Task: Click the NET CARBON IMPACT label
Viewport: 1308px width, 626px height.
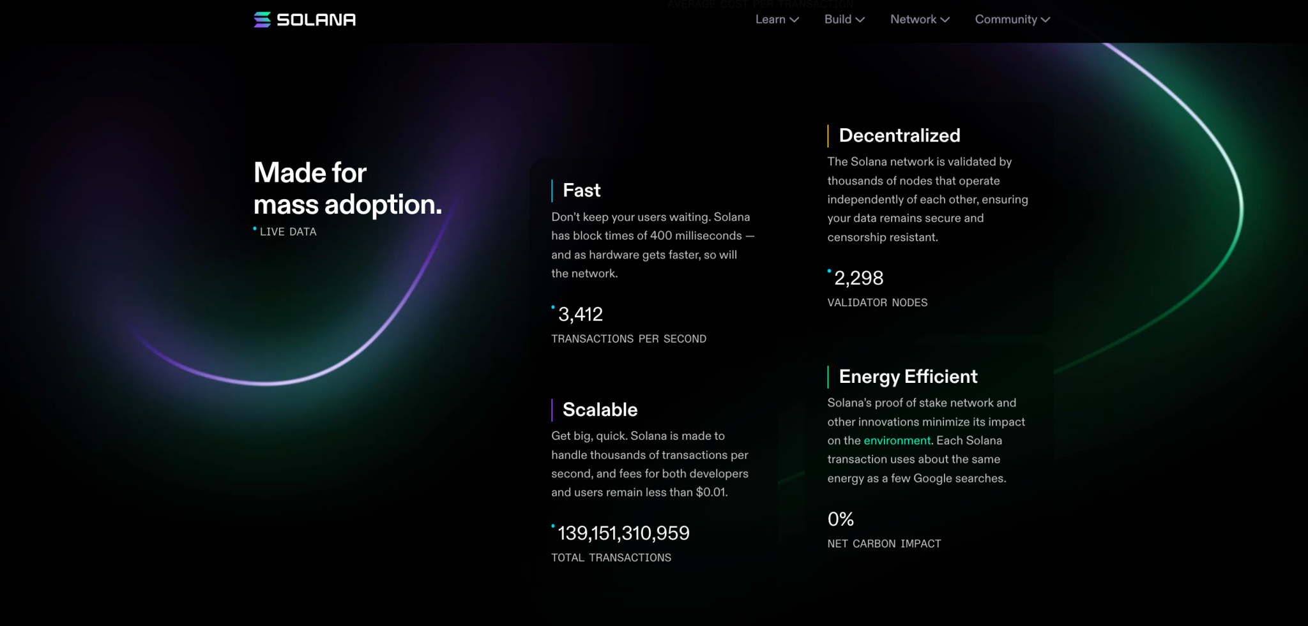Action: pyautogui.click(x=884, y=544)
